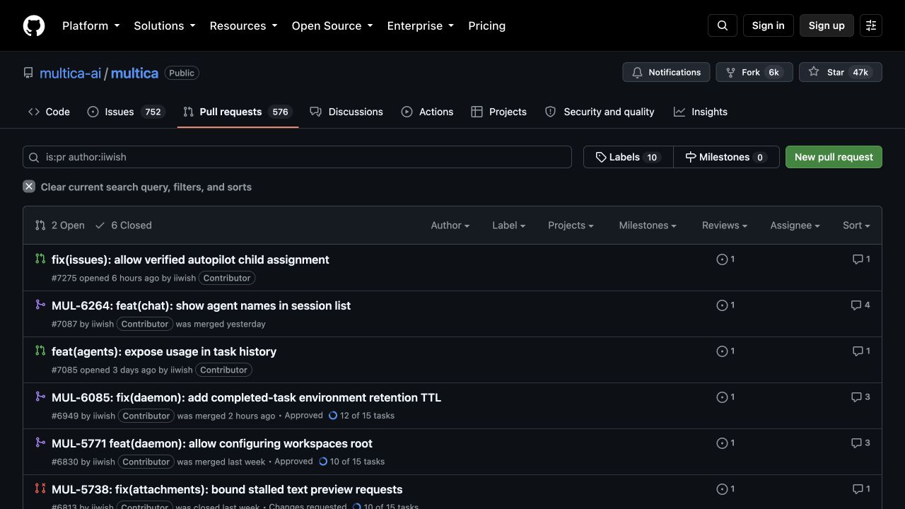Open comments on MUL-6085 pull request
The image size is (905, 509).
pos(860,397)
